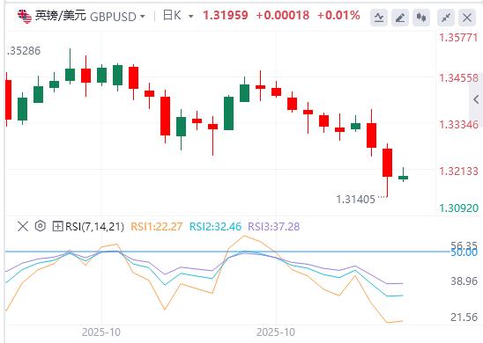Open RSI indicator settings hexagon icon
The image size is (483, 343).
41,226
